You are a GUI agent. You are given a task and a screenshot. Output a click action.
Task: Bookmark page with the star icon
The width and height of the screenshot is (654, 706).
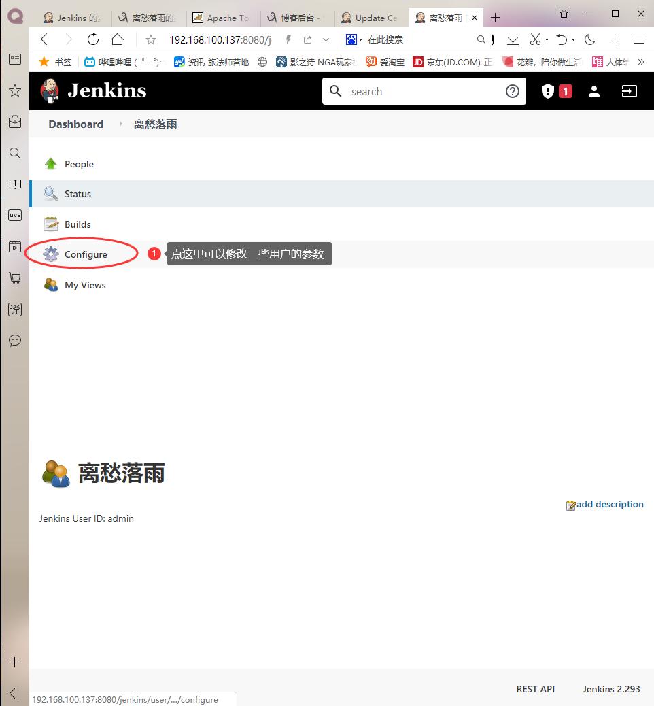151,40
